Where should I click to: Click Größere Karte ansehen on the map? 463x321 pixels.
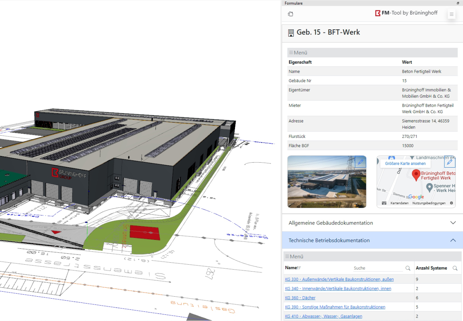[x=405, y=163]
